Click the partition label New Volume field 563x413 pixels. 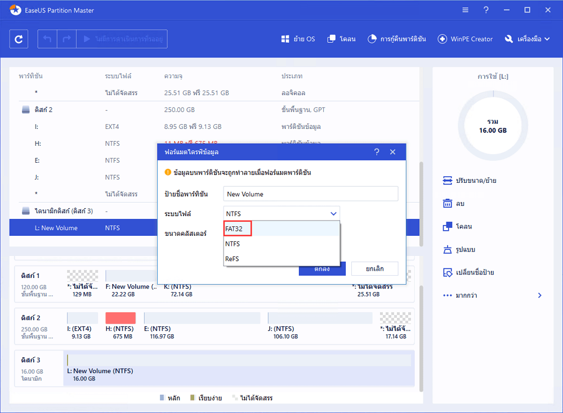click(x=311, y=194)
